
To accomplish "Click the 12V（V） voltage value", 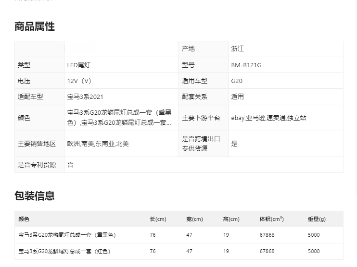I will point(79,81).
